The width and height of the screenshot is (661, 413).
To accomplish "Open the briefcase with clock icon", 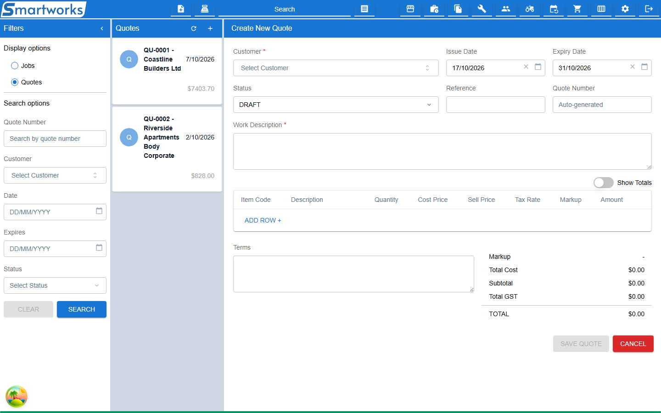I will pos(434,9).
